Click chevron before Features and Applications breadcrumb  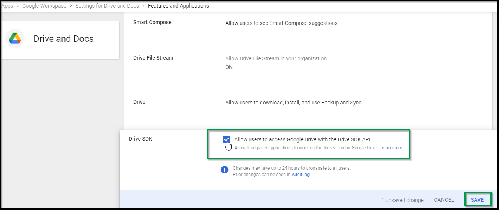[143, 6]
